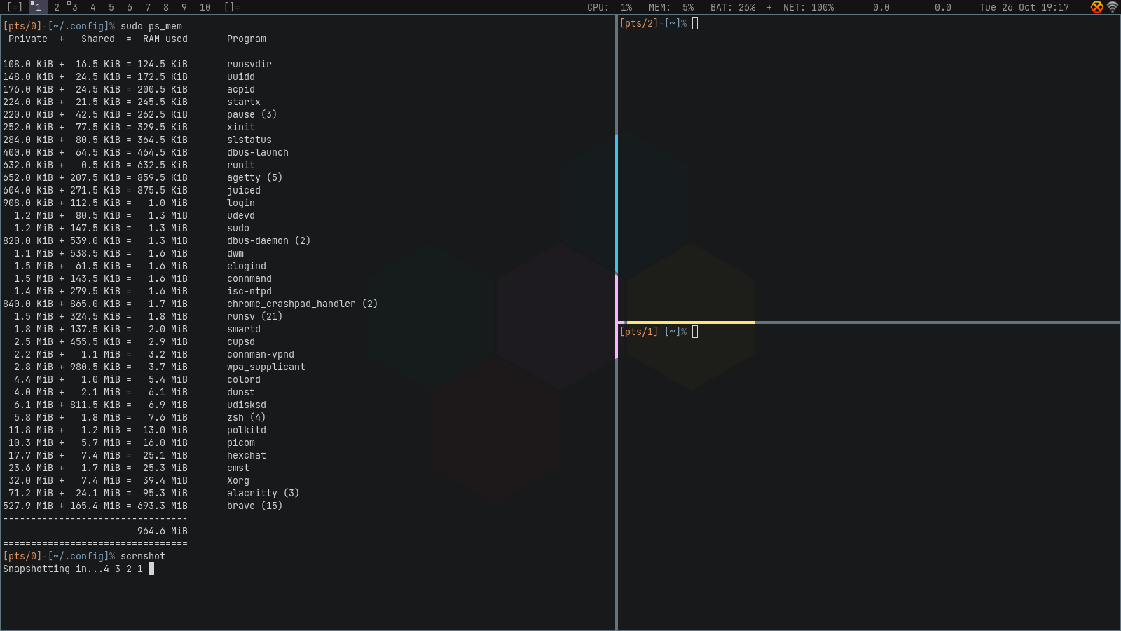
Task: Click 'chrome_crashpad_handler (2)' program name
Action: pos(303,304)
